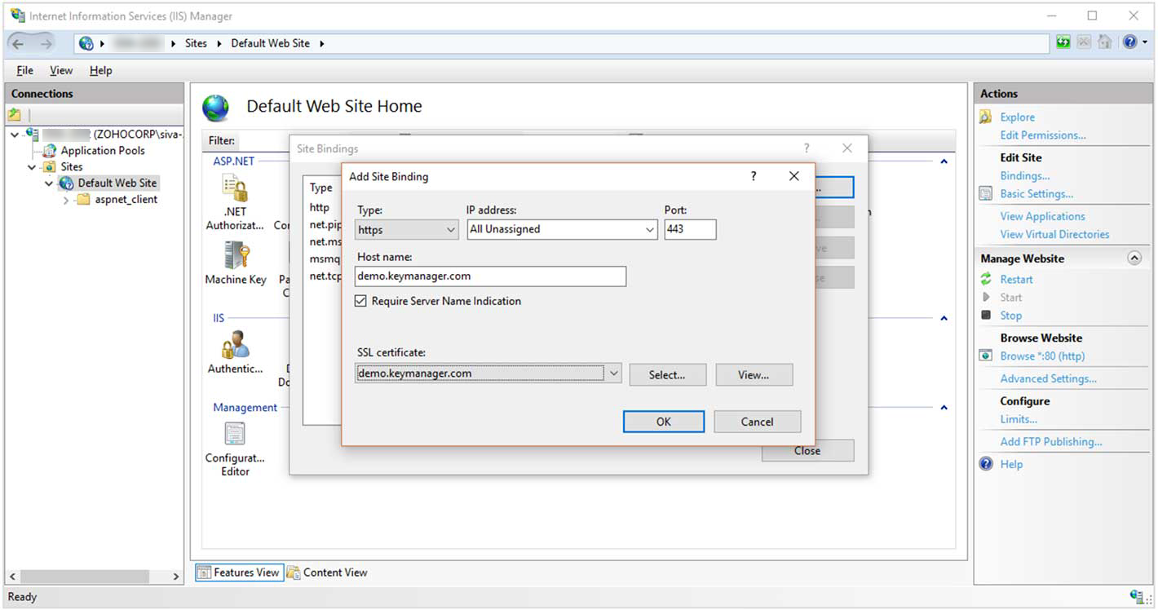
Task: Expand the aspnet_client folder chevron
Action: click(x=66, y=200)
